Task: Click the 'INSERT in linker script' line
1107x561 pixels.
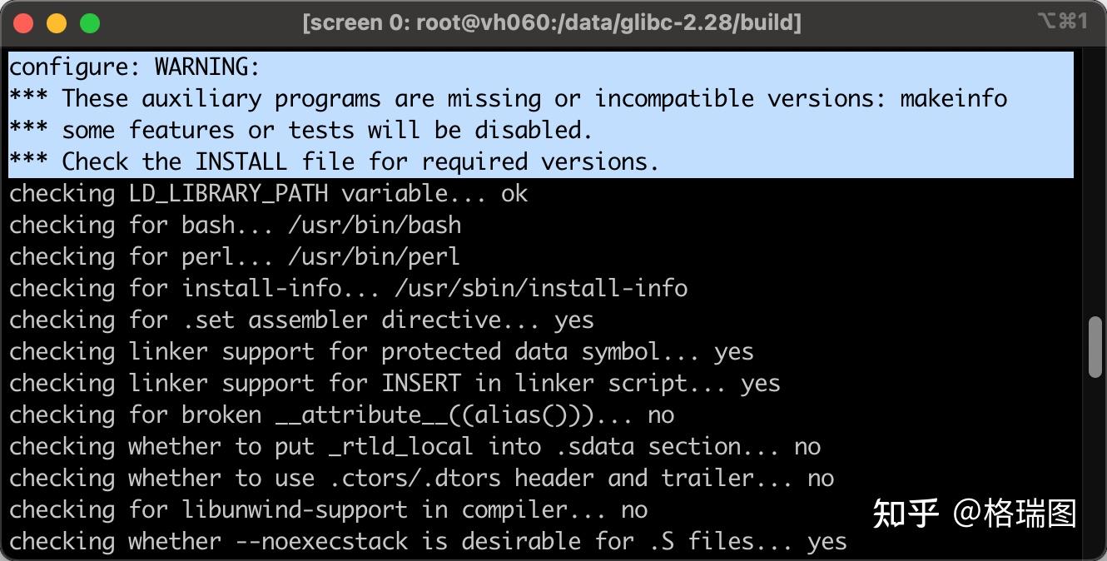Action: click(395, 383)
